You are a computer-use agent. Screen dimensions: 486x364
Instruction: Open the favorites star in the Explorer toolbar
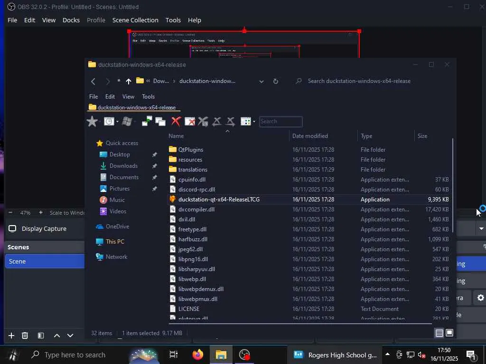coord(92,121)
